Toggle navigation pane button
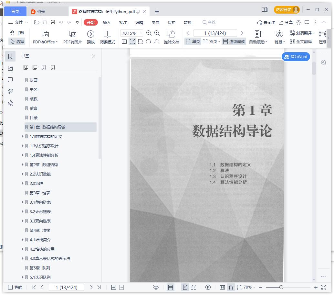The width and height of the screenshot is (334, 295). pyautogui.click(x=15, y=287)
